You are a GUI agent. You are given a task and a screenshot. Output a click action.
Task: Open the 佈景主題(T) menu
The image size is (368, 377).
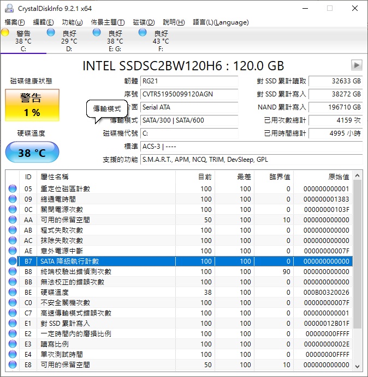(108, 22)
